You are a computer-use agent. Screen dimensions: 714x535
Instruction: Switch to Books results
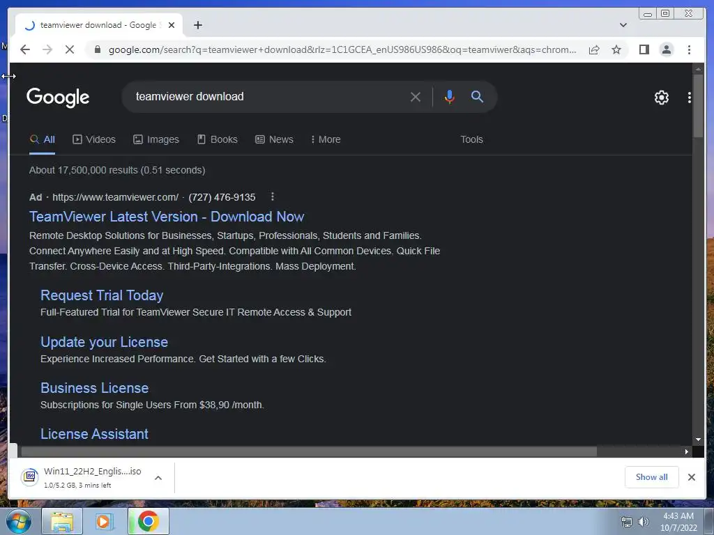click(x=218, y=139)
